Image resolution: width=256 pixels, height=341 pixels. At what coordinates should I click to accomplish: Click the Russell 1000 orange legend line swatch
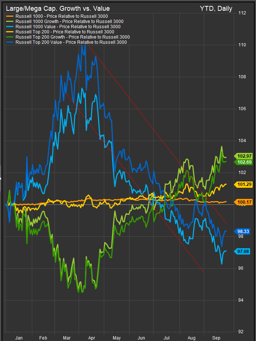[x=9, y=16]
